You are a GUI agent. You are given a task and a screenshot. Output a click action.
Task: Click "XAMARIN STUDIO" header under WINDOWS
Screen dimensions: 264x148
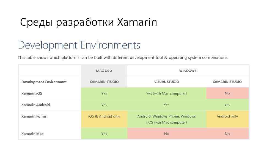click(227, 82)
